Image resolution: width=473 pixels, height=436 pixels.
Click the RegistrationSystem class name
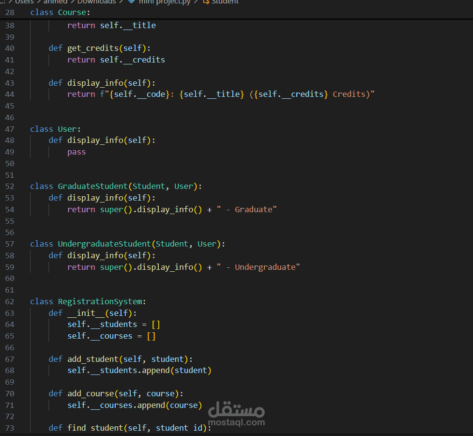pyautogui.click(x=100, y=302)
